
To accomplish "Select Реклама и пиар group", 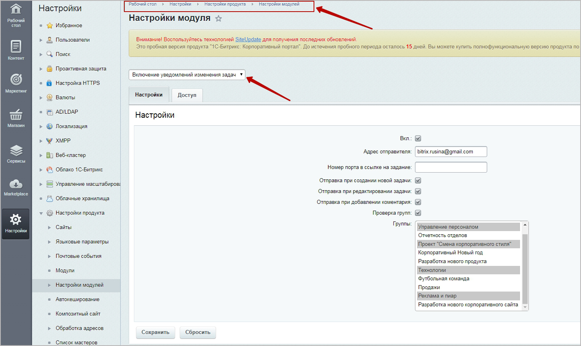I will pos(468,296).
